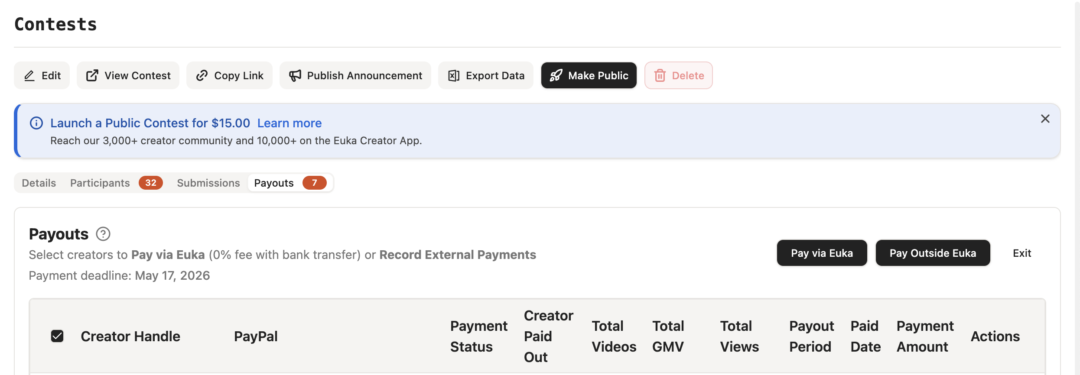This screenshot has width=1080, height=375.
Task: Switch to the Details tab
Action: [39, 183]
